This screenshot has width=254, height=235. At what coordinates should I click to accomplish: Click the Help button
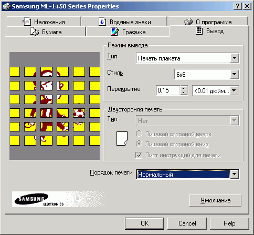(x=229, y=223)
